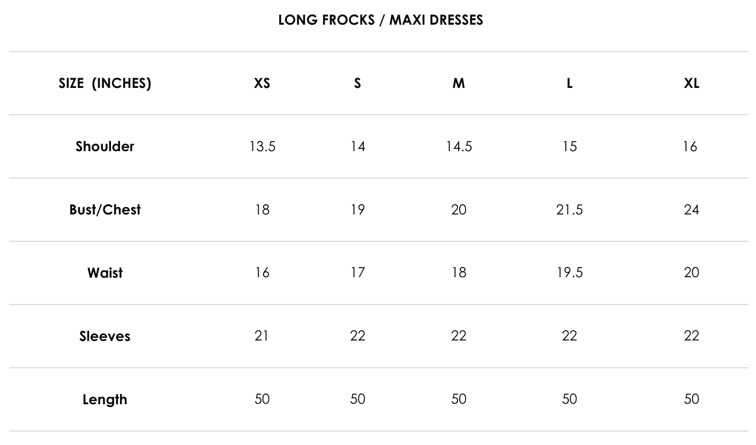The height and width of the screenshot is (445, 756).
Task: Select the 17 waist value for S
Action: (357, 273)
